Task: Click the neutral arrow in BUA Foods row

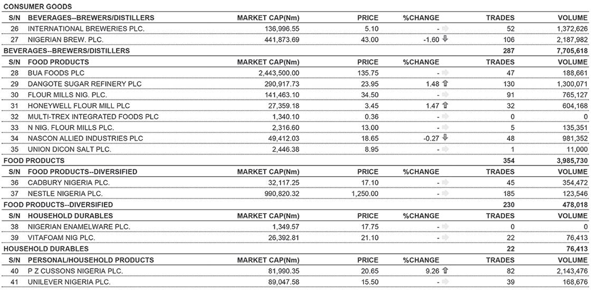Action: 445,73
